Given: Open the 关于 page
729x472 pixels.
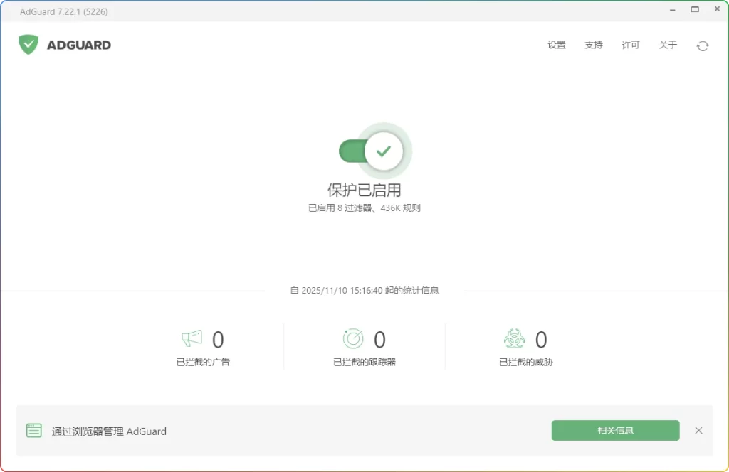Looking at the screenshot, I should coord(668,45).
